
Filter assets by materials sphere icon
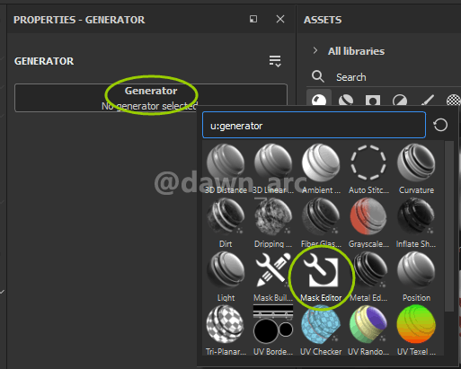tap(319, 99)
